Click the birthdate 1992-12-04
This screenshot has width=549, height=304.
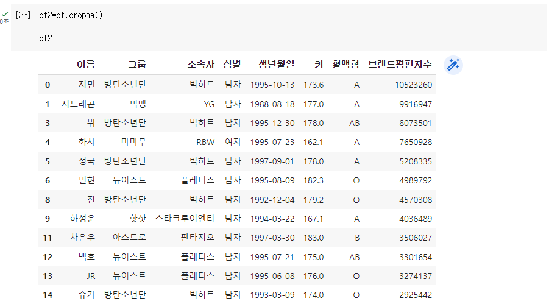point(272,200)
